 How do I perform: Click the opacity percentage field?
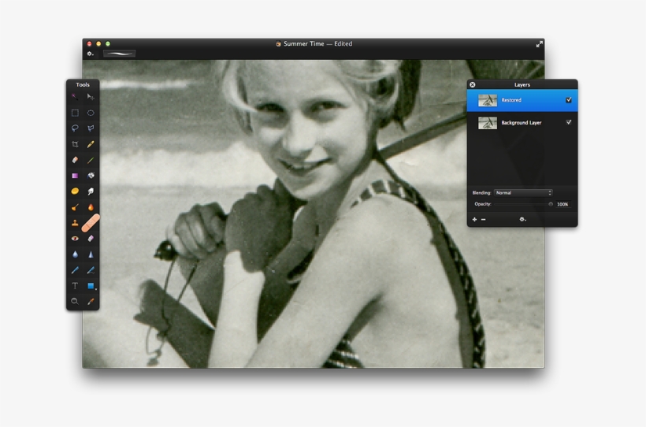point(562,204)
